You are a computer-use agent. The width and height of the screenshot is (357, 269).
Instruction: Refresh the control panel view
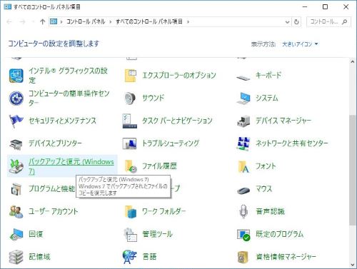(x=296, y=22)
